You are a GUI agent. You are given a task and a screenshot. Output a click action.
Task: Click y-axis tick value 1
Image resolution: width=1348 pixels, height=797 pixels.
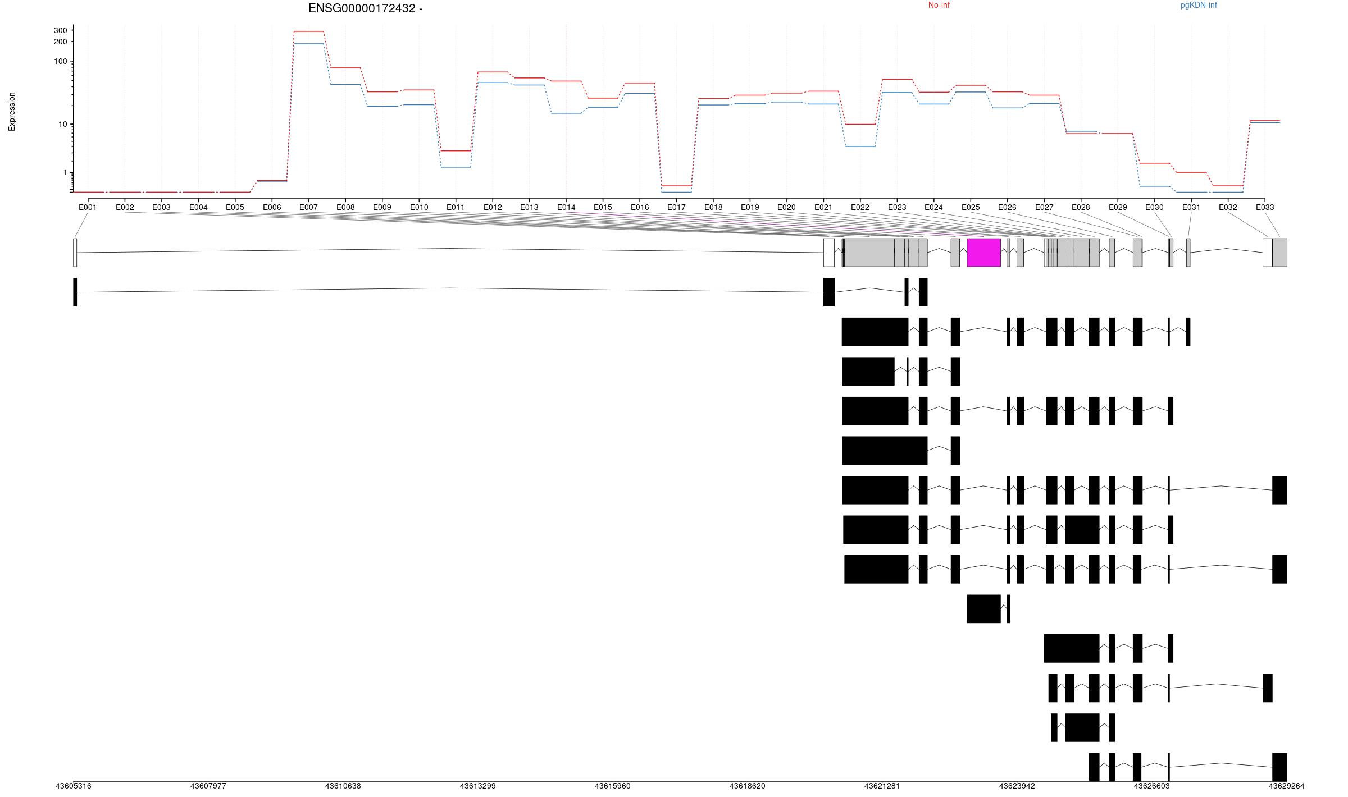click(65, 172)
